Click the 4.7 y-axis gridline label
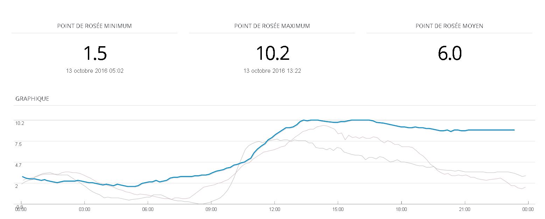This screenshot has height=219, width=545. pyautogui.click(x=18, y=165)
